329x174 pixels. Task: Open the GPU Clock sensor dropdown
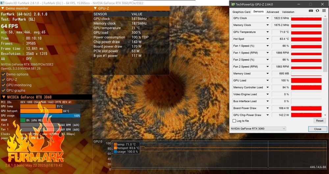point(267,18)
